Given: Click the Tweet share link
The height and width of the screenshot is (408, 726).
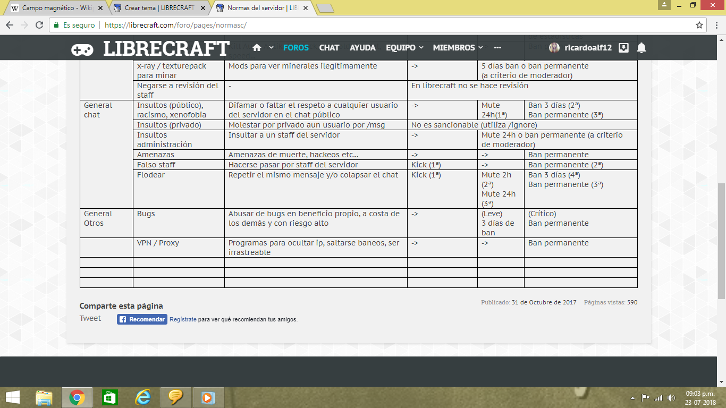Looking at the screenshot, I should pos(90,318).
